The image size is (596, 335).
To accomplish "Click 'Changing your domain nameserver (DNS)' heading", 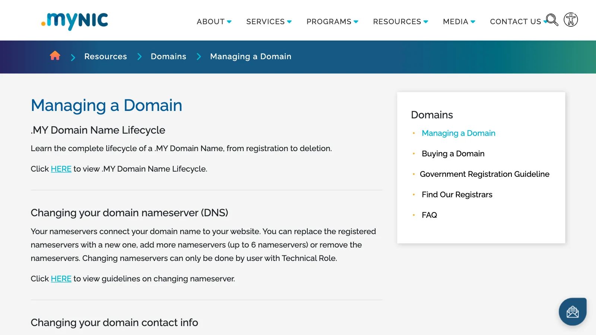I will pyautogui.click(x=129, y=213).
